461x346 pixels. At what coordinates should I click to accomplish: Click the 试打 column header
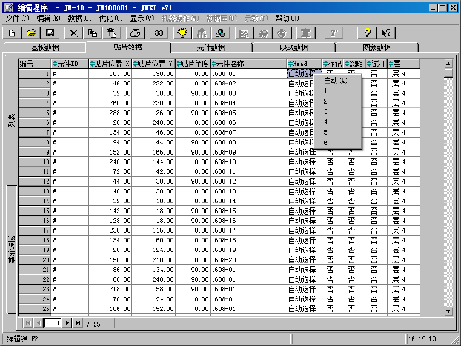377,64
